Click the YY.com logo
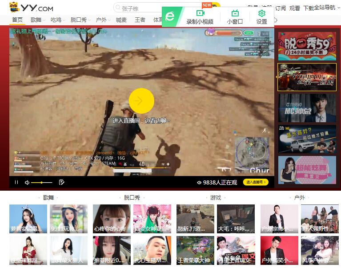 point(31,7)
